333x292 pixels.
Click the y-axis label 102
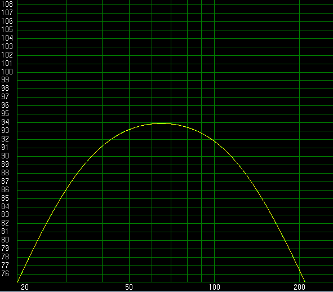tap(7, 55)
